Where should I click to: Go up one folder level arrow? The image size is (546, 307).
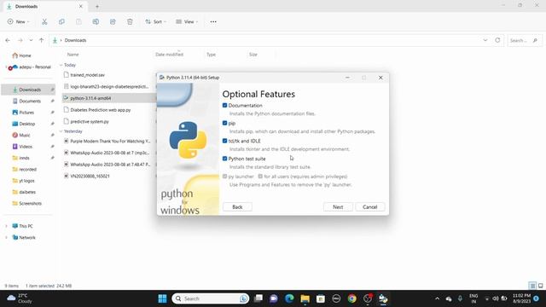tap(42, 40)
